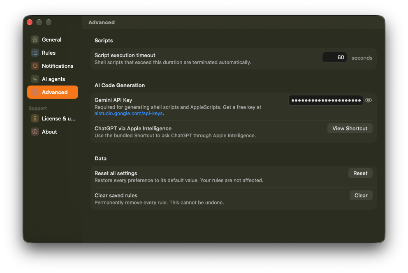Click the 'ChatGPT via Apple Intelligence' label

tap(133, 128)
